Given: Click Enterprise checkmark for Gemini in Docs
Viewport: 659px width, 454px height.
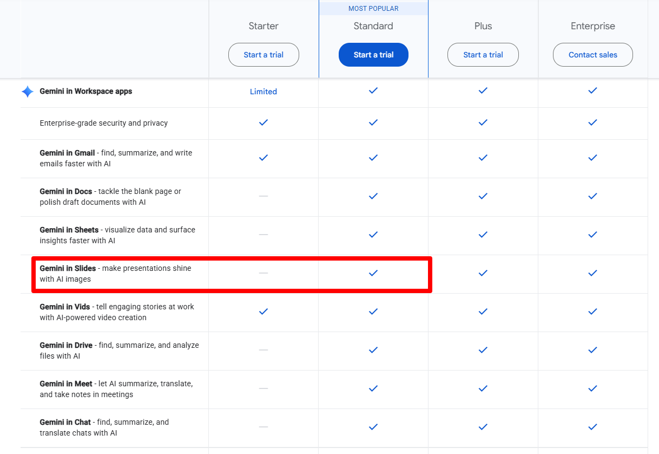Looking at the screenshot, I should pyautogui.click(x=592, y=196).
